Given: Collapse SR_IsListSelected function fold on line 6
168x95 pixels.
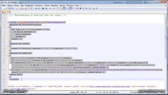Looking at the screenshot, I should tap(8, 27).
